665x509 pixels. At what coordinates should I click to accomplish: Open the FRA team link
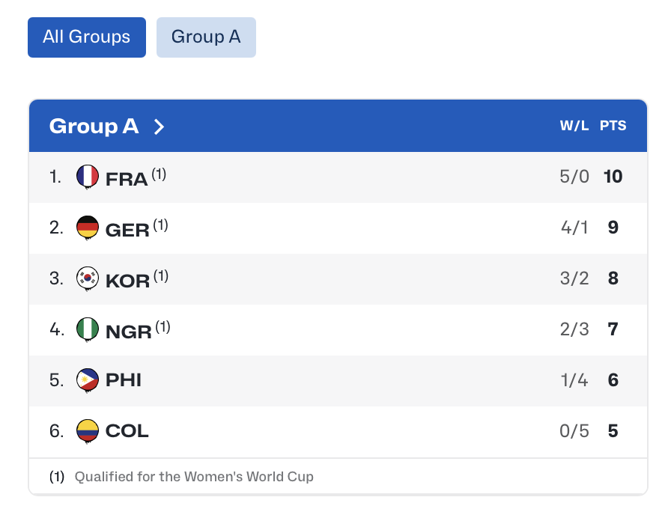click(127, 178)
